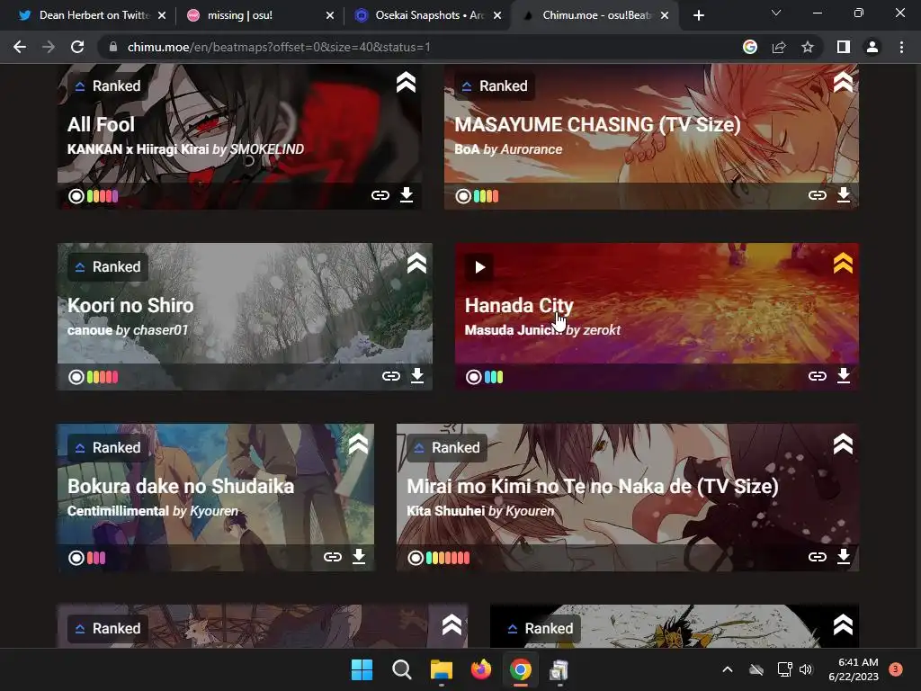Click osu! mode icon on Mirai mo Kimi card
The width and height of the screenshot is (921, 691).
tap(416, 558)
